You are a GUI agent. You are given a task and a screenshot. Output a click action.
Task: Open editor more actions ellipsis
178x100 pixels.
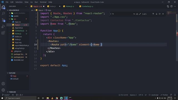point(175,6)
